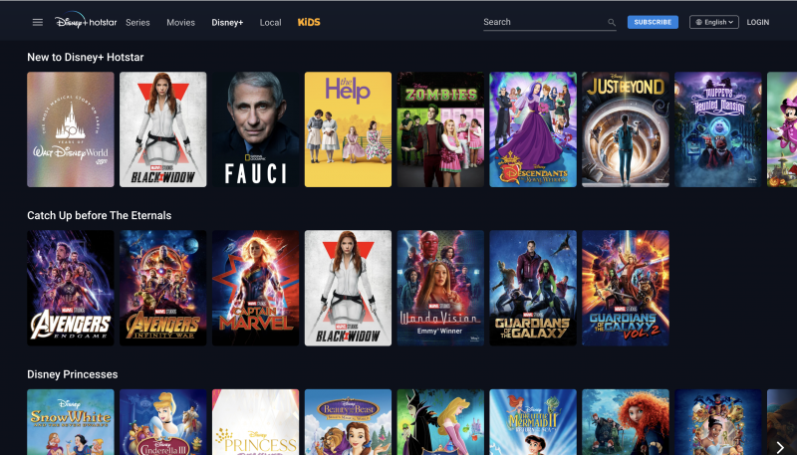The width and height of the screenshot is (797, 455).
Task: Open Guardians of the Galaxy Vol. 2 poster
Action: tap(626, 288)
